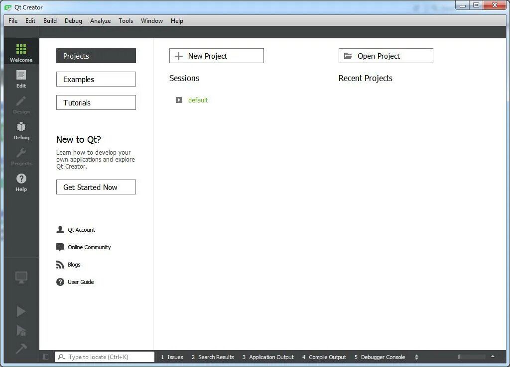
Task: Build project with the hammer icon
Action: pyautogui.click(x=21, y=348)
